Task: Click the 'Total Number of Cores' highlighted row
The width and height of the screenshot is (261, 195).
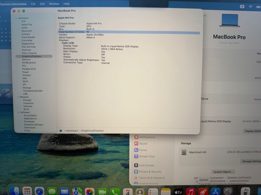Action: click(129, 32)
